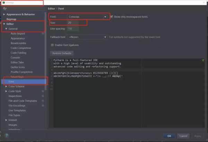Screen dimensions: 208x142
Task: Open Appearance under General
Action: pos(18,38)
